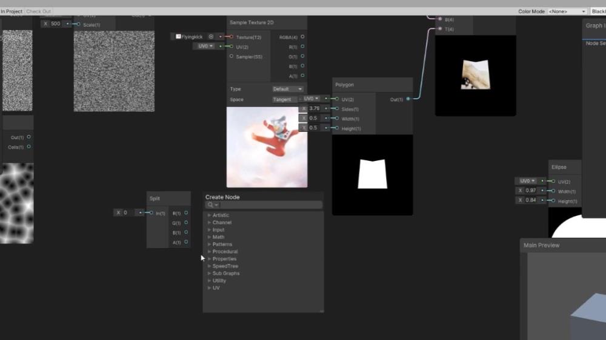
Task: Click the Split node In(1) input port
Action: (151, 213)
